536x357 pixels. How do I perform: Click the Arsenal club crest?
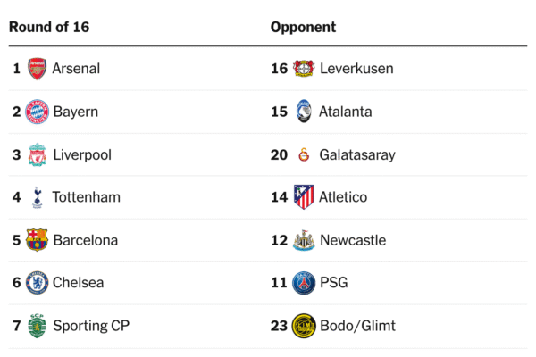[37, 69]
